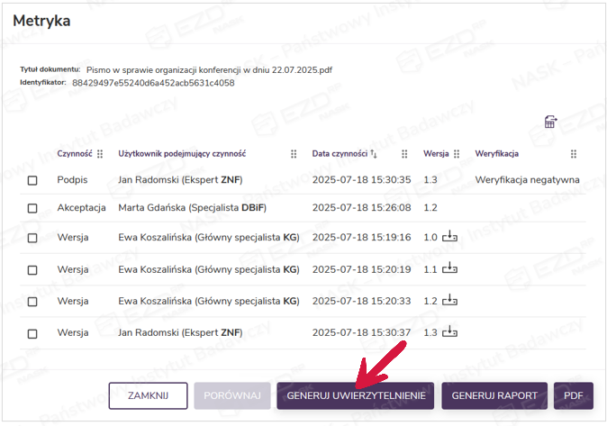
Task: Open Weryfikacja column menu dots
Action: [574, 154]
